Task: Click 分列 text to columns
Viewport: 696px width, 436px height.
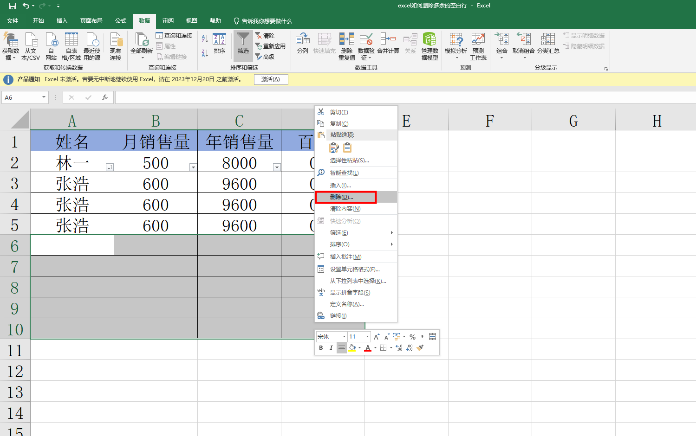Action: pyautogui.click(x=303, y=44)
